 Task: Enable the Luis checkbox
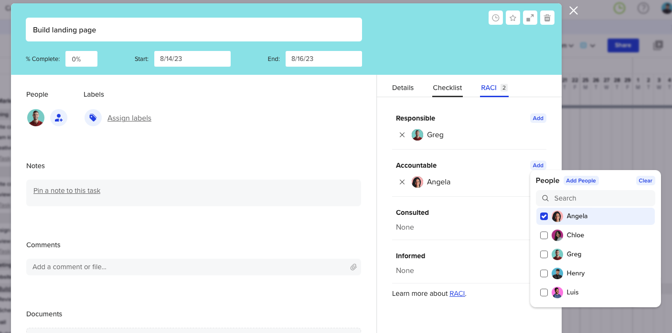pyautogui.click(x=544, y=293)
